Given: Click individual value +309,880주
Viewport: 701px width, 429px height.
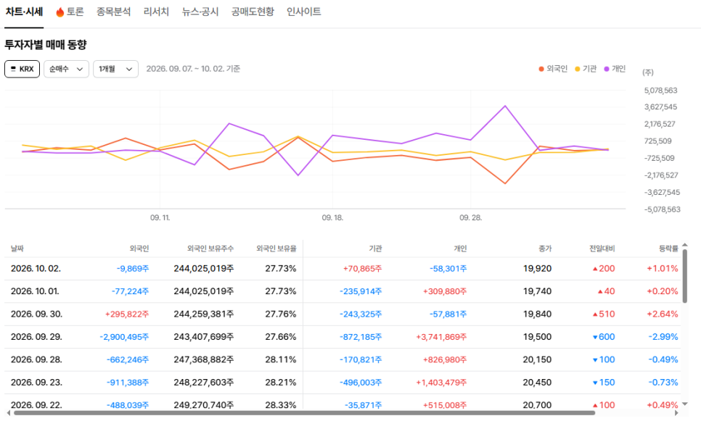Looking at the screenshot, I should (445, 291).
